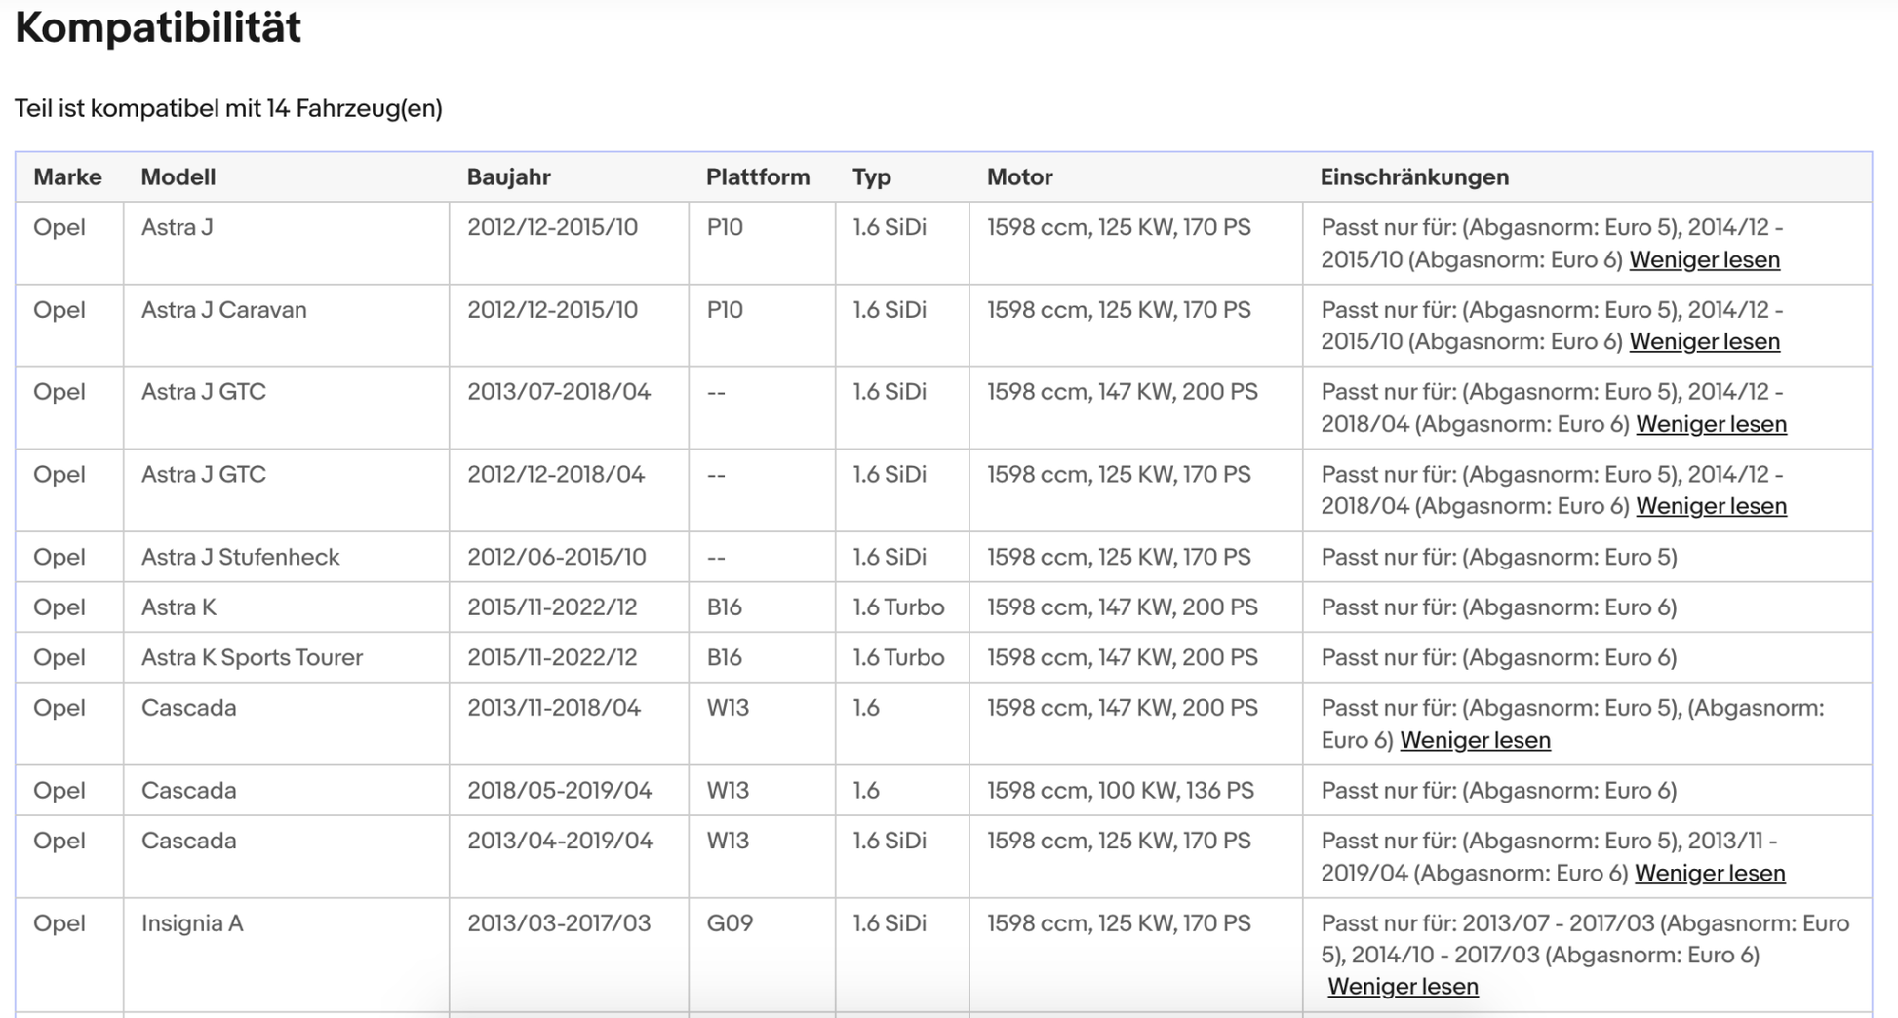Select the Marke column header
The width and height of the screenshot is (1898, 1018).
click(x=67, y=177)
